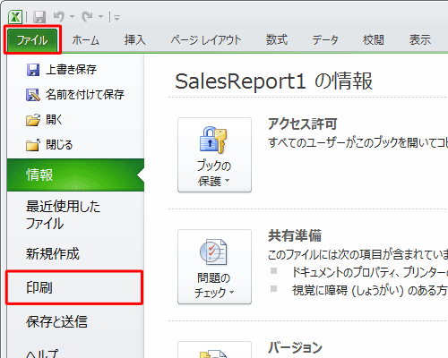The image size is (448, 358).
Task: Switch to the 挿入 tab
Action: tap(135, 40)
